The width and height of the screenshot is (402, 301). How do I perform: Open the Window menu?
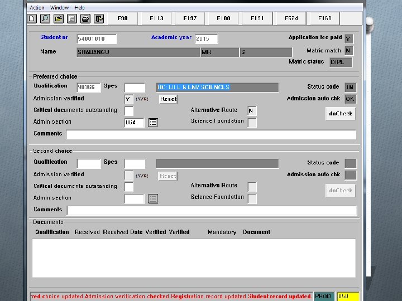pyautogui.click(x=59, y=7)
